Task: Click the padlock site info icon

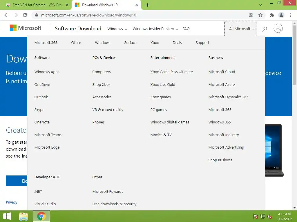Action: point(37,15)
